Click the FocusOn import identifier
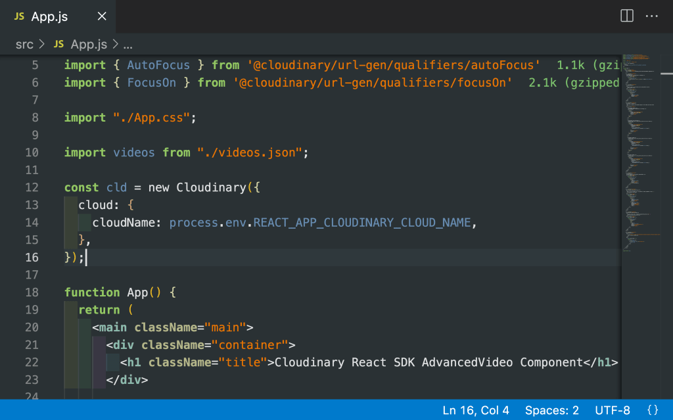 (152, 83)
